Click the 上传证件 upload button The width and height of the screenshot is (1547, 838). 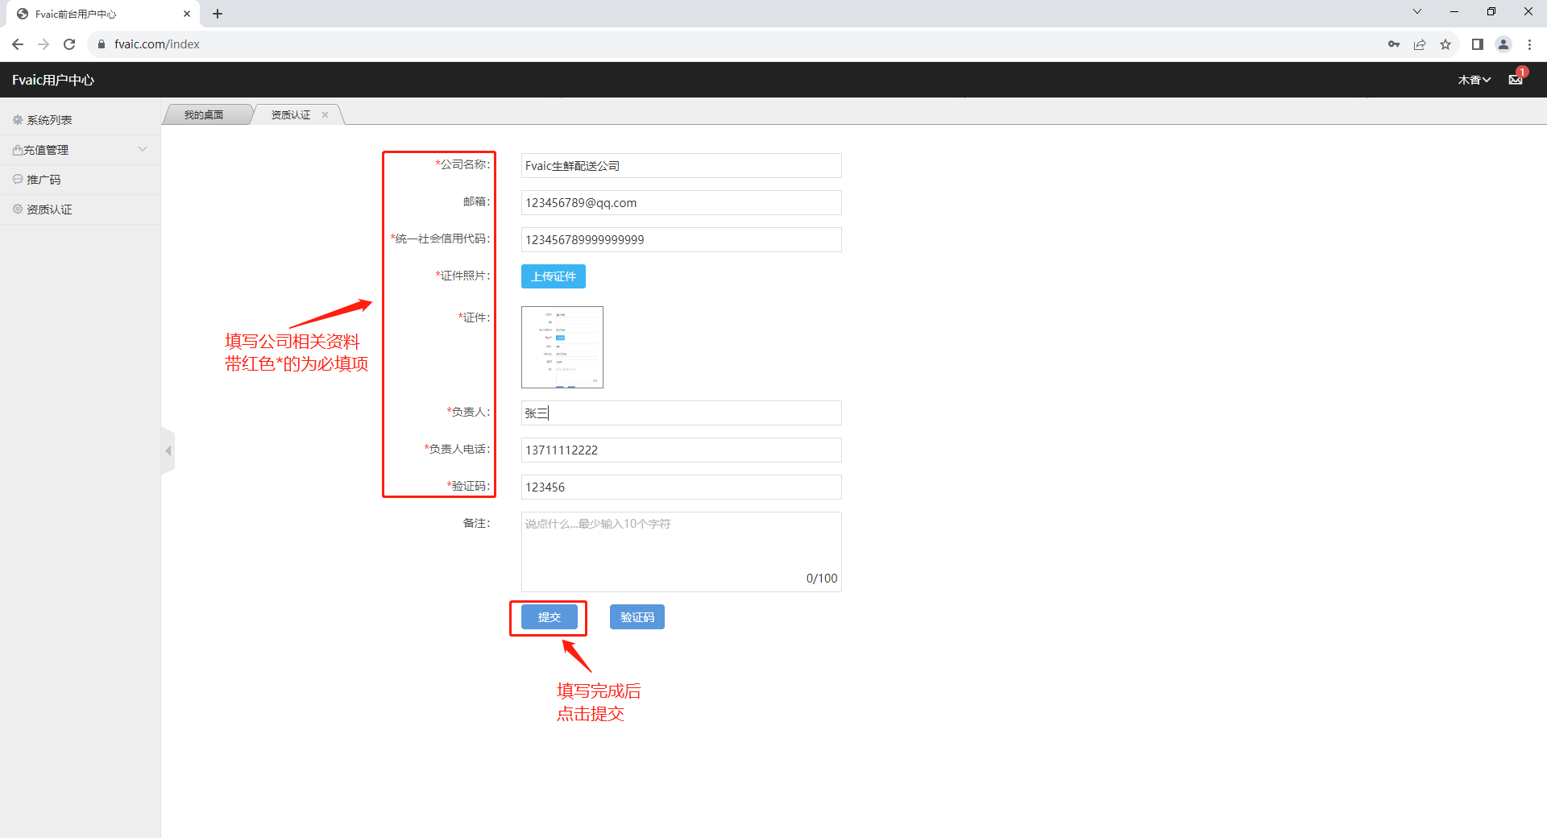pos(554,276)
